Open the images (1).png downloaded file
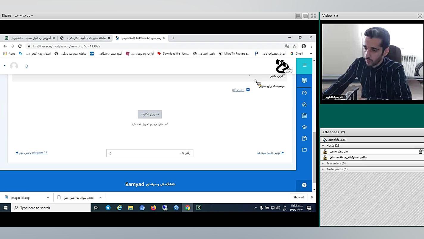Screen dimensions: 424x239 click(x=20, y=198)
